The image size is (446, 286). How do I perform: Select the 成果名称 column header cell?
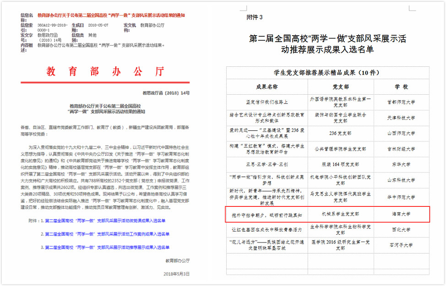pos(267,87)
